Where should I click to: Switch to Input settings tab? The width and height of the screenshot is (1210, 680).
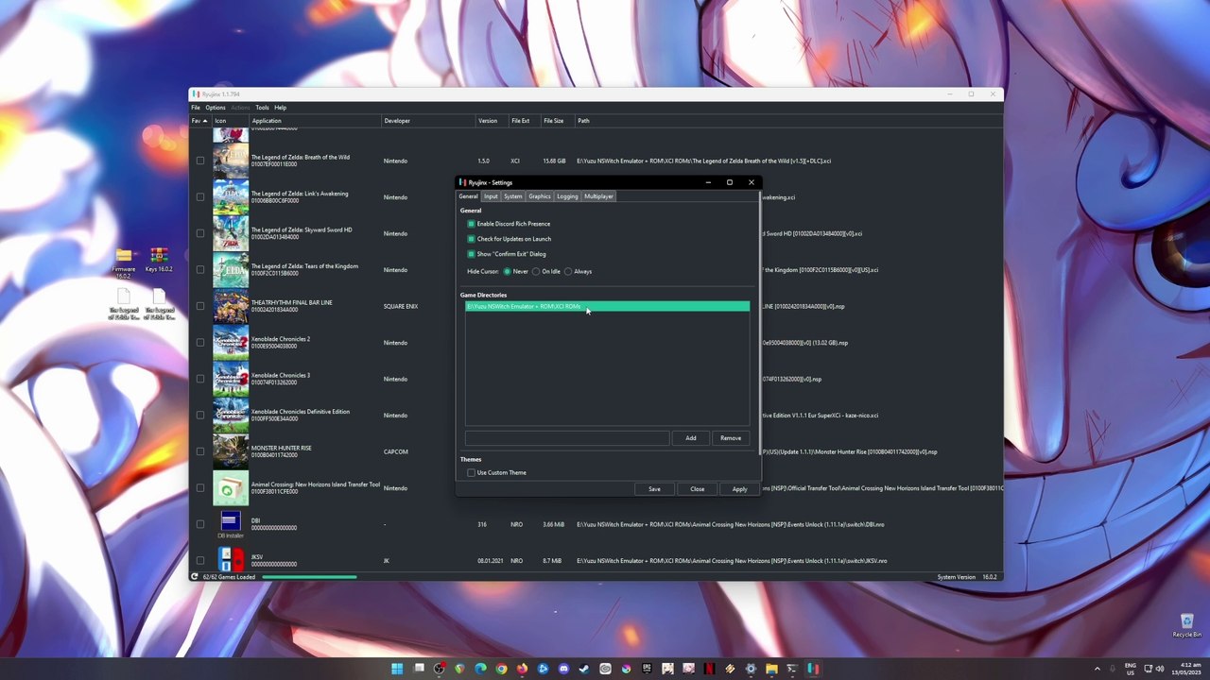pos(491,196)
